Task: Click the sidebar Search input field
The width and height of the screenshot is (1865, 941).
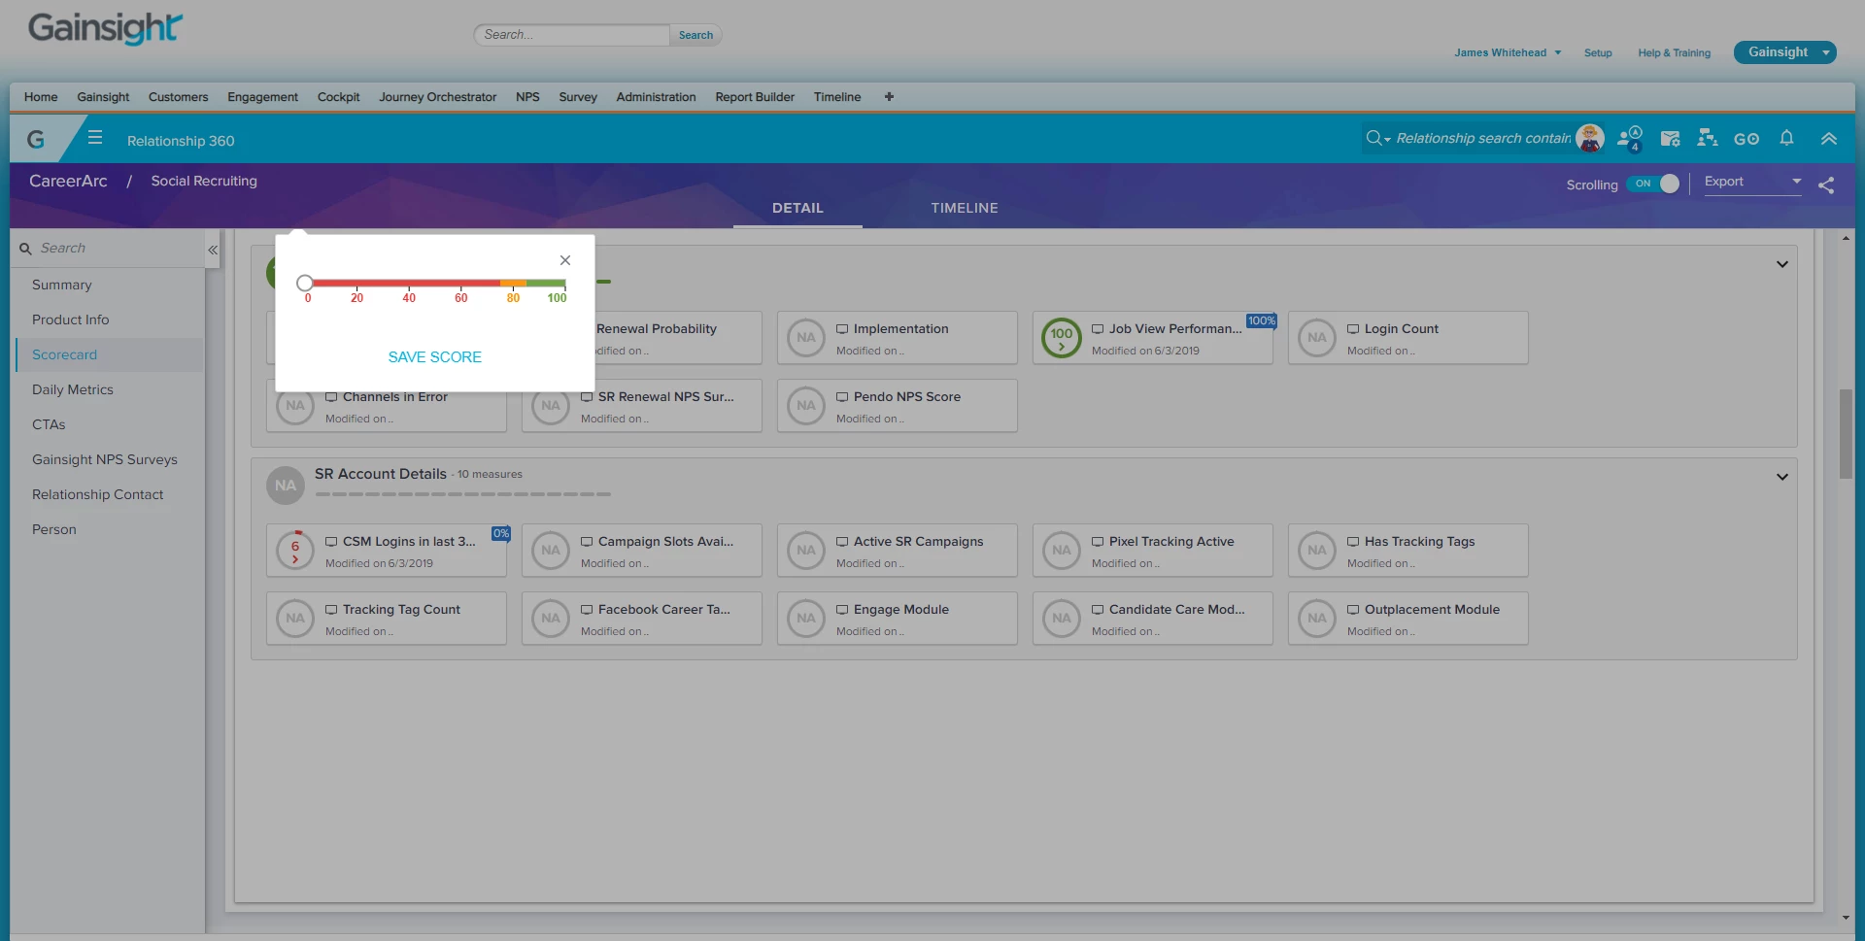Action: pos(119,249)
